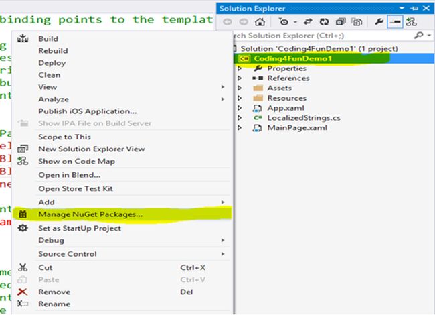435x315 pixels.
Task: Expand the MainPage.xaml node
Action: pos(240,128)
